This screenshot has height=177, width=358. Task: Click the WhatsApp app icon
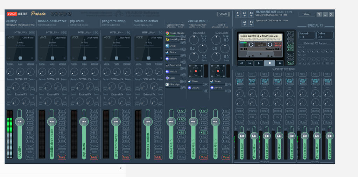click(x=167, y=84)
